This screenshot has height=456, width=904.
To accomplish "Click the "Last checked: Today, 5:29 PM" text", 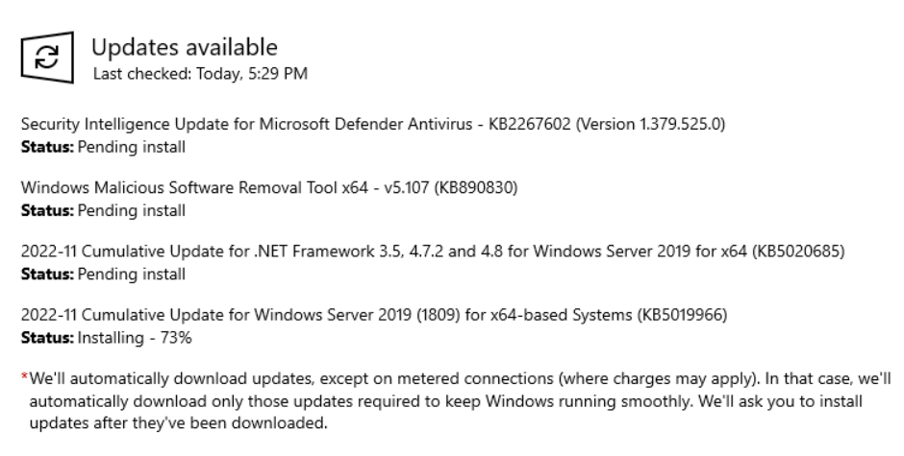I will tap(199, 73).
